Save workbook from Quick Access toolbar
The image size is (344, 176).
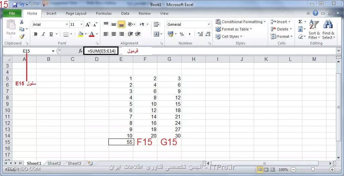(x=15, y=5)
